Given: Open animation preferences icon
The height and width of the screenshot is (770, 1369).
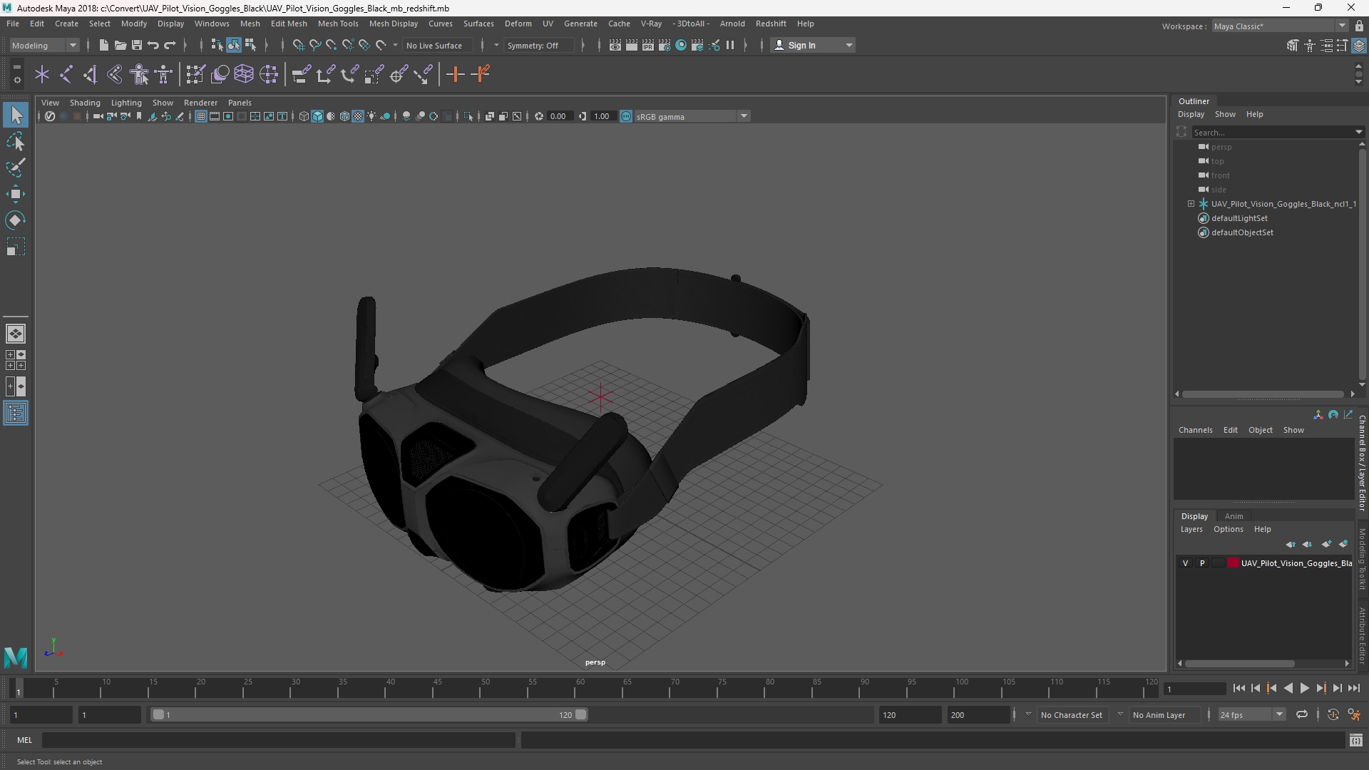Looking at the screenshot, I should pos(1354,714).
